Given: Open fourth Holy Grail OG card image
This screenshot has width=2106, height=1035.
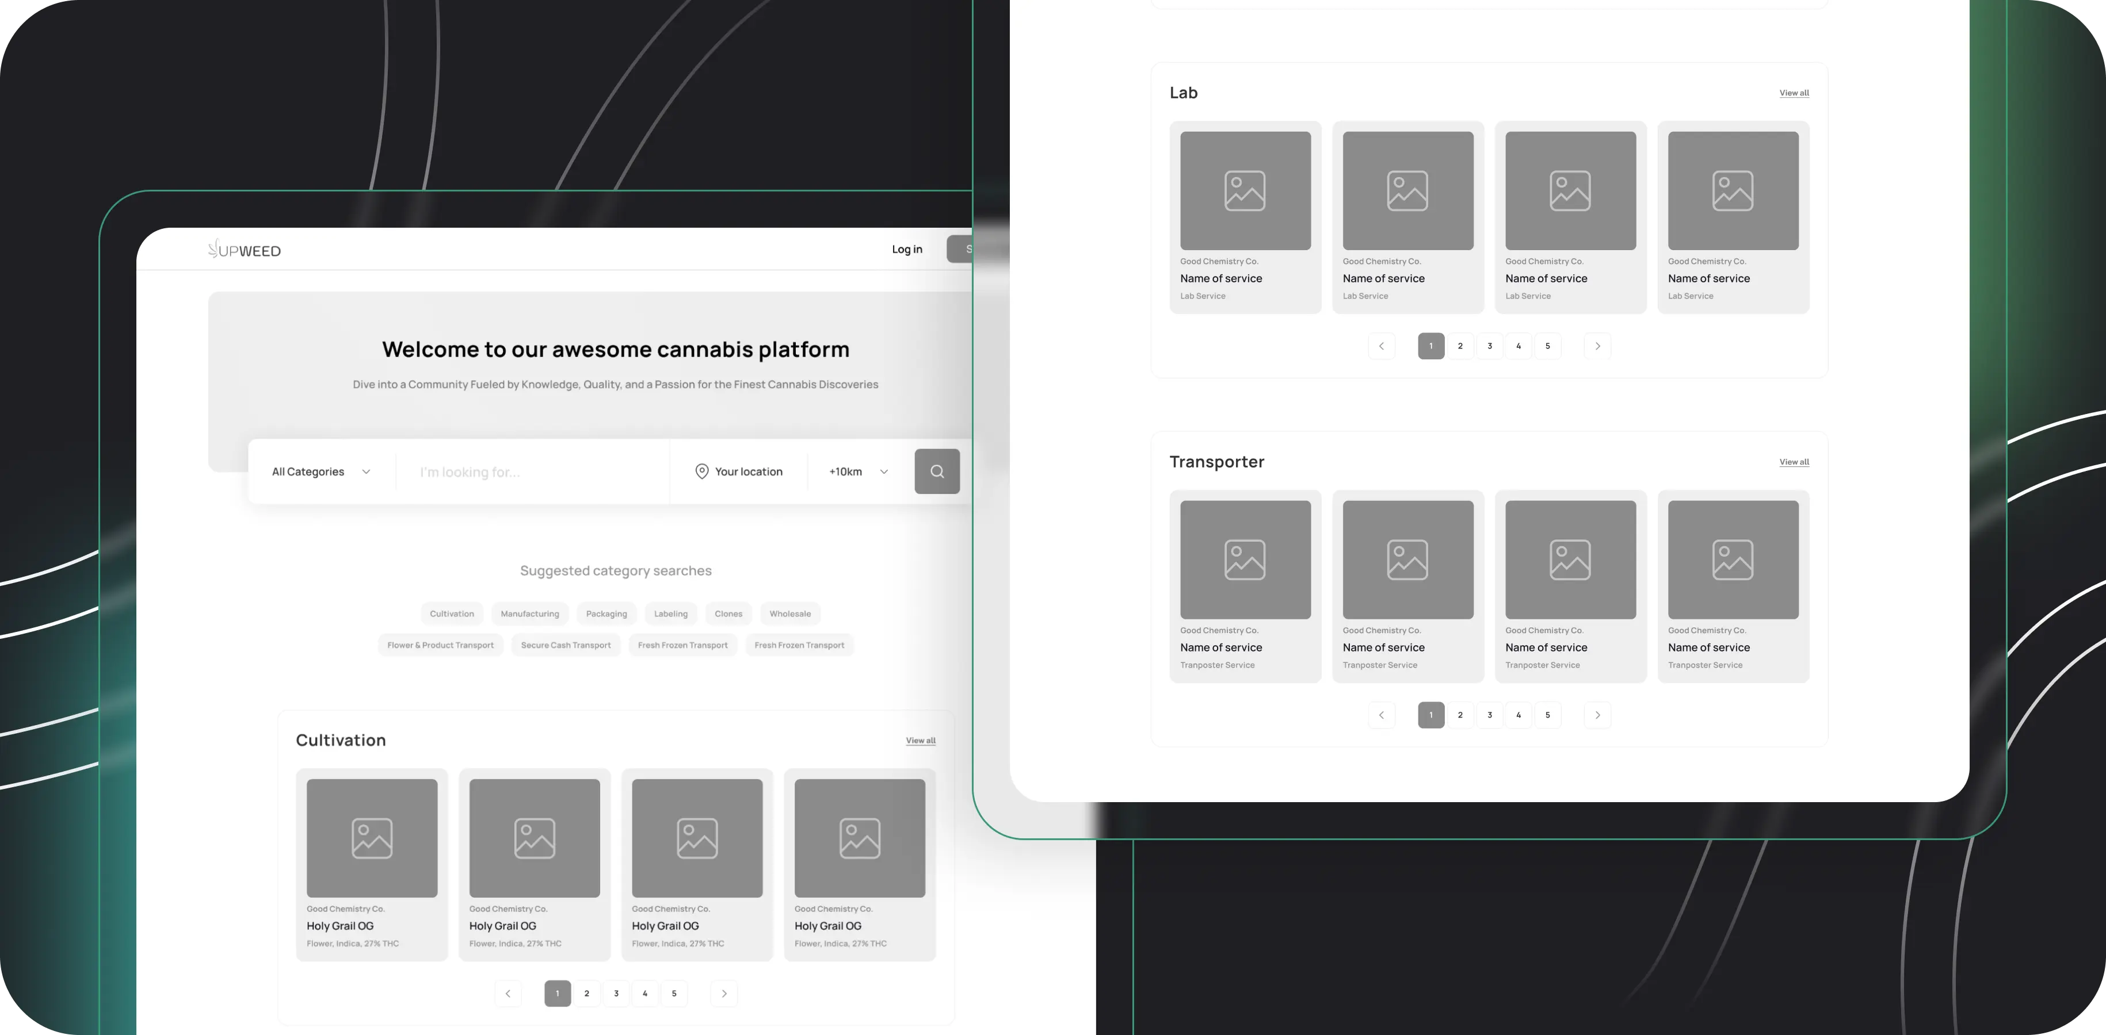Looking at the screenshot, I should 860,838.
